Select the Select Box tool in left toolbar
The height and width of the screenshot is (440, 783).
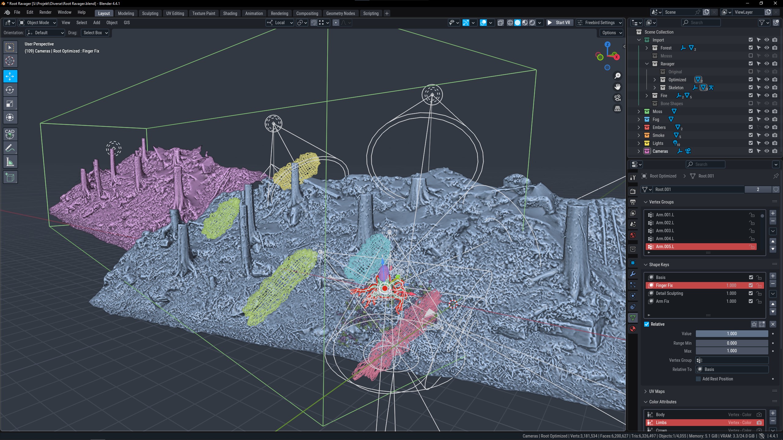10,47
